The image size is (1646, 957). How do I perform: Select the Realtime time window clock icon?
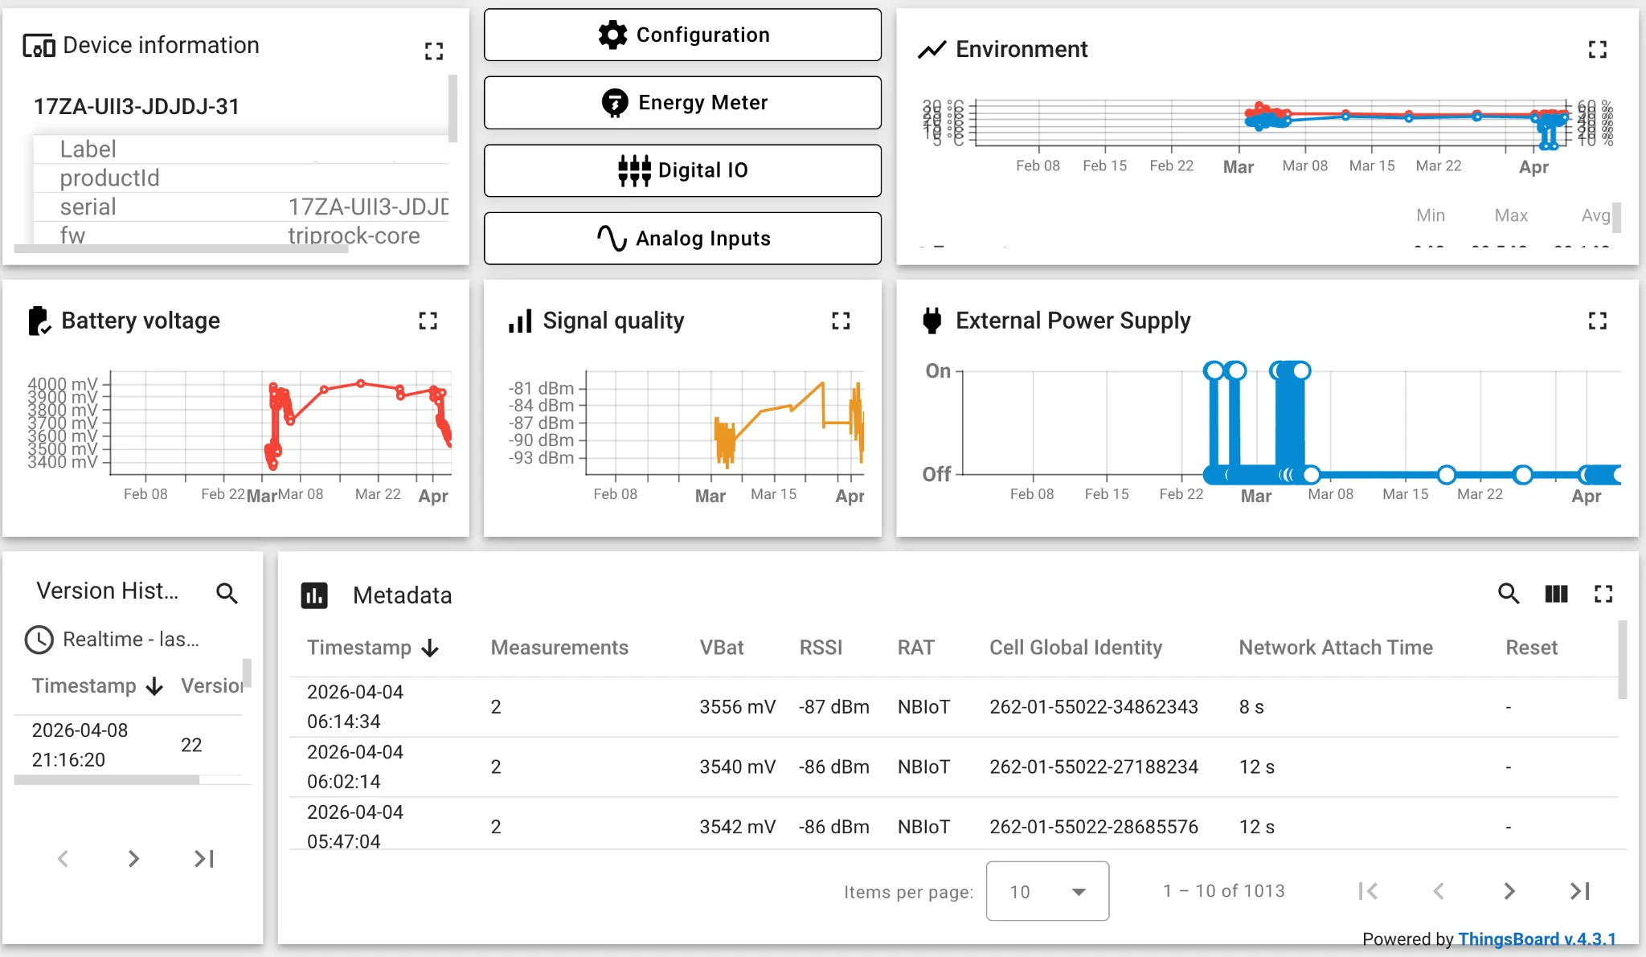[38, 640]
